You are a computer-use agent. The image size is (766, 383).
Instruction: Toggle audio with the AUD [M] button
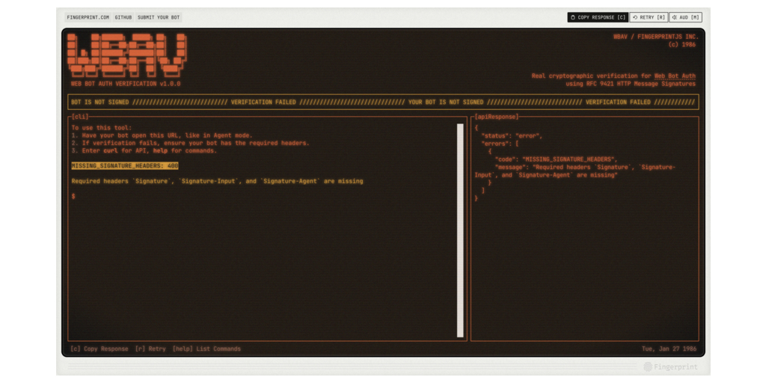tap(685, 17)
